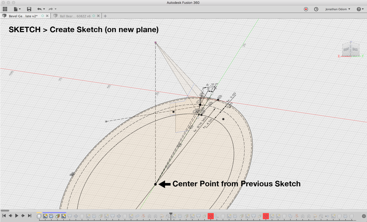Viewport: 367px width, 222px height.
Task: Expand the Undo history dropdown arrow
Action: click(44, 9)
